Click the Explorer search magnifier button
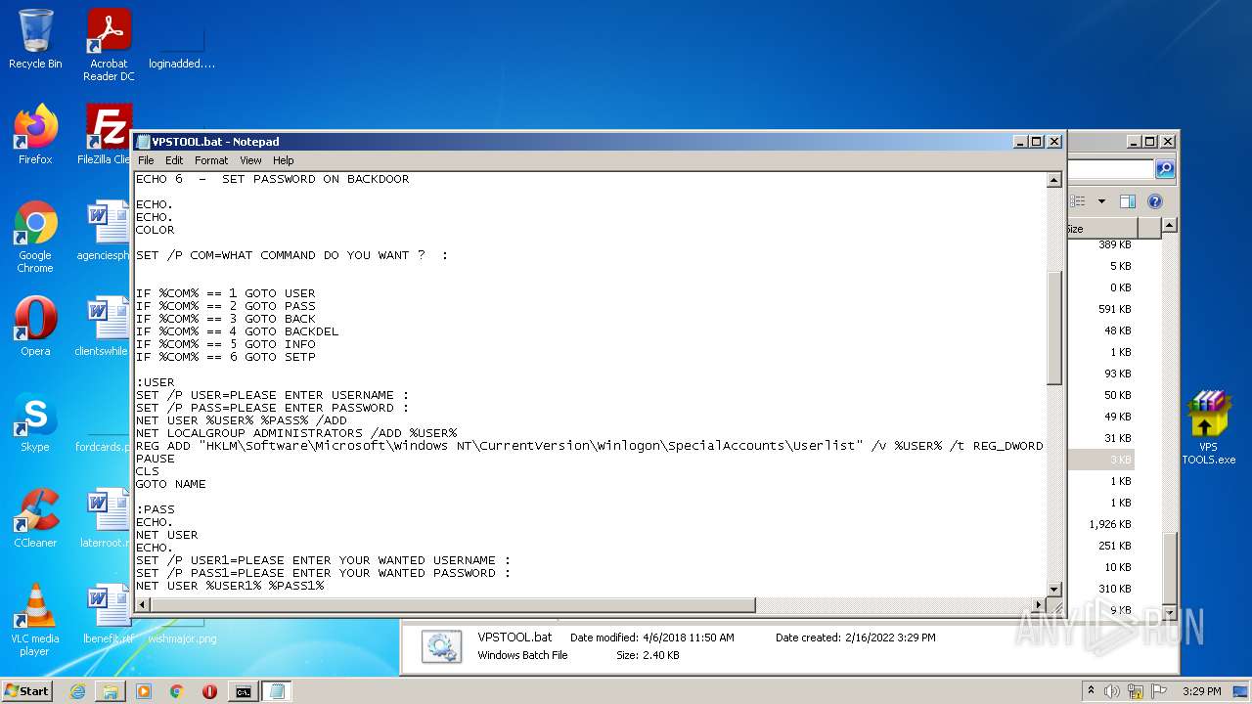 coord(1164,169)
